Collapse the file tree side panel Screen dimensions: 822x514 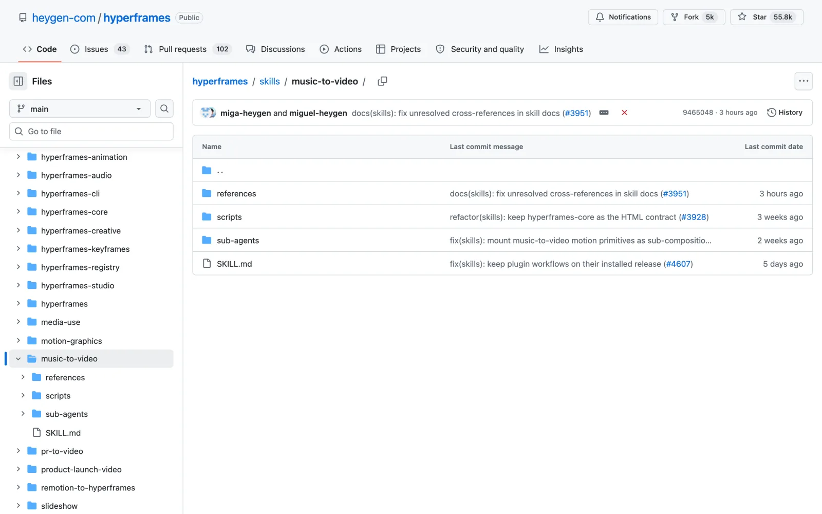(18, 81)
